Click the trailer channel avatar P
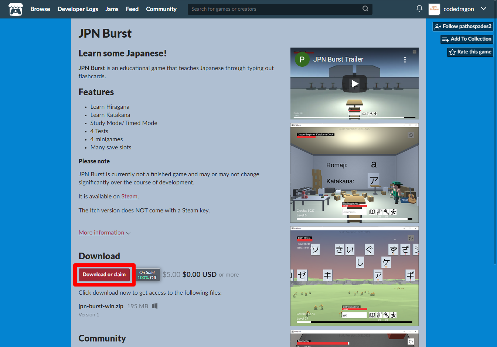Image resolution: width=497 pixels, height=347 pixels. pyautogui.click(x=302, y=59)
